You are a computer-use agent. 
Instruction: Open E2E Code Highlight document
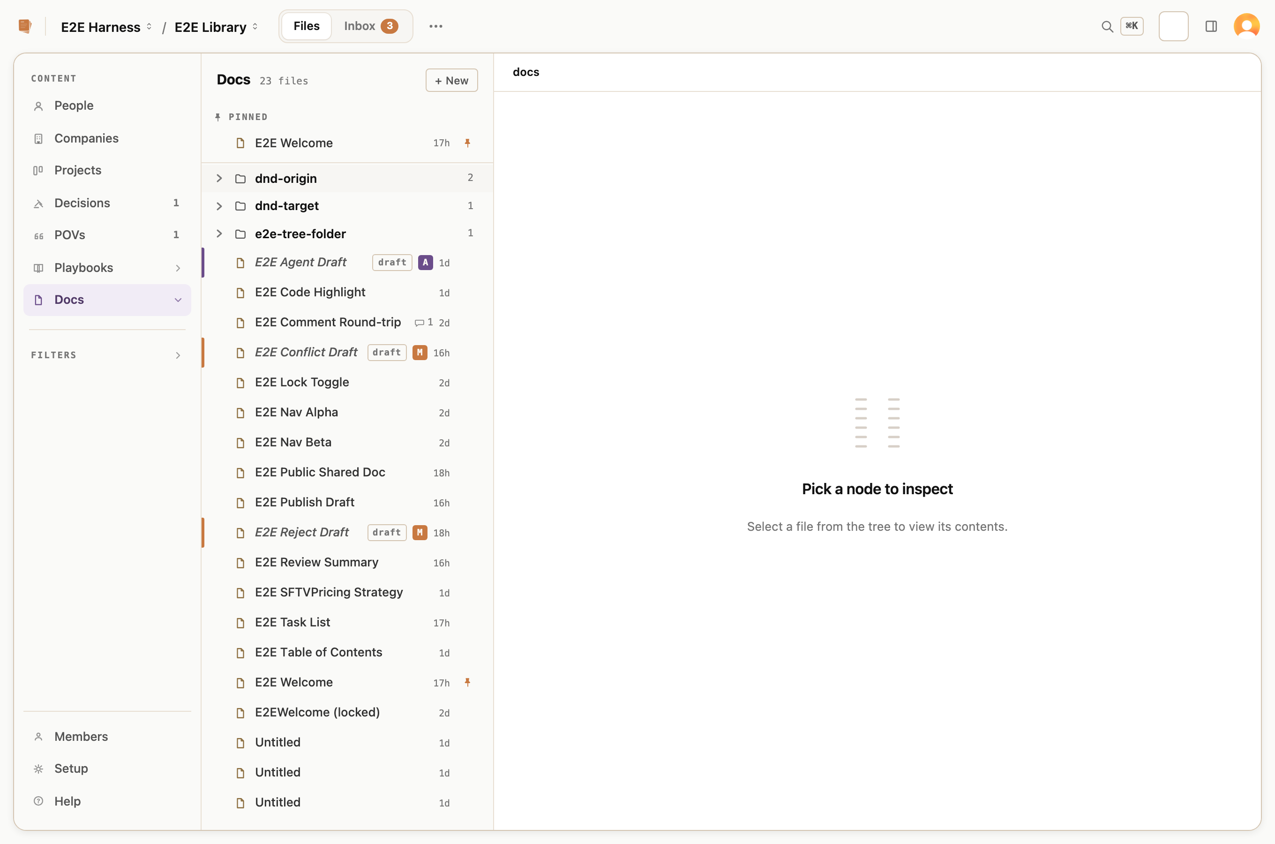pos(347,292)
